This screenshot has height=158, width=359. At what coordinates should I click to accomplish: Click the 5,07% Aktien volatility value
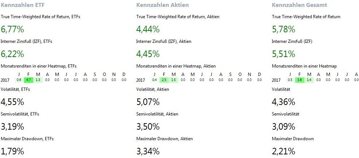pos(148,101)
